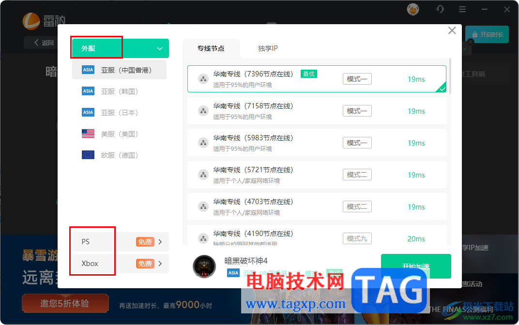This screenshot has height=325, width=519.
Task: Click the US flag icon
Action: click(x=88, y=133)
